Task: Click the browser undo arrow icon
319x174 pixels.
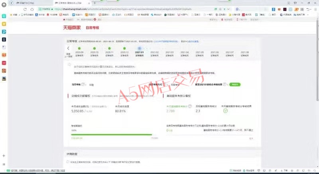Action: tap(308, 9)
